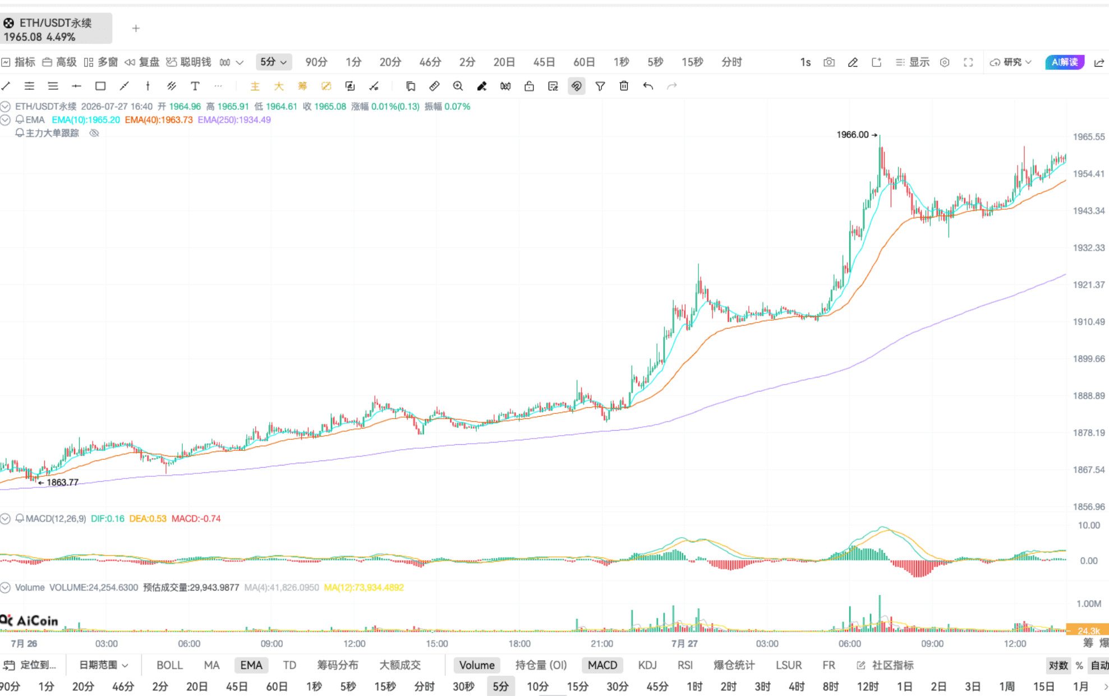The width and height of the screenshot is (1109, 696).
Task: Select the MA indicator tab
Action: coord(211,665)
